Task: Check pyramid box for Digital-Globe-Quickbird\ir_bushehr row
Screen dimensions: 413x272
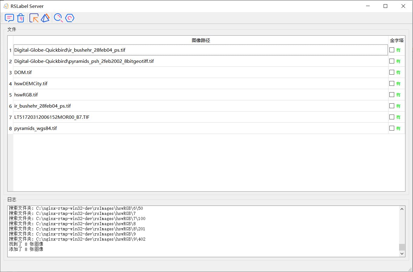Action: click(x=392, y=50)
